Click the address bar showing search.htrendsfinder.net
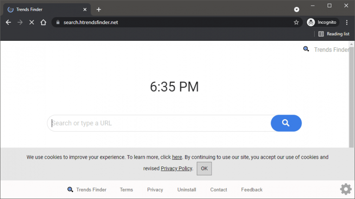 172,22
